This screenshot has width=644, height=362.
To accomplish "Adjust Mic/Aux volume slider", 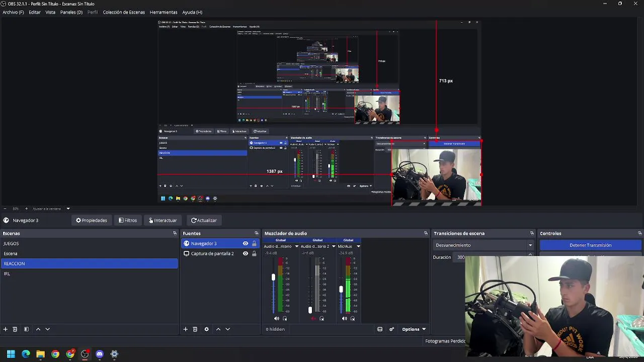I will (341, 289).
